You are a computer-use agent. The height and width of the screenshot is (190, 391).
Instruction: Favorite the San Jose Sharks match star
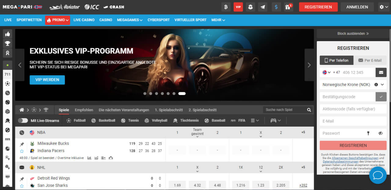pos(22,186)
